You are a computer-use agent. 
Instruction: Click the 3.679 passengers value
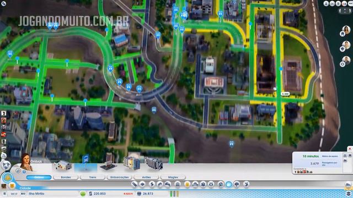(x=314, y=163)
